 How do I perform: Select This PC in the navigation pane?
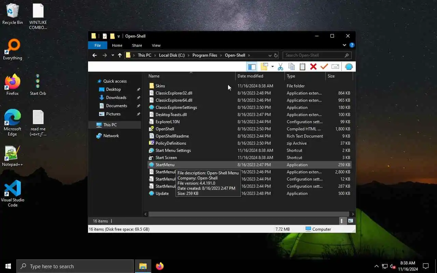coord(110,125)
